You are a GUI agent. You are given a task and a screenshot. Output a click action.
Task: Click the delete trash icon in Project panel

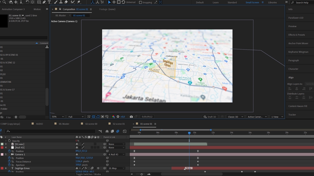click(x=16, y=117)
